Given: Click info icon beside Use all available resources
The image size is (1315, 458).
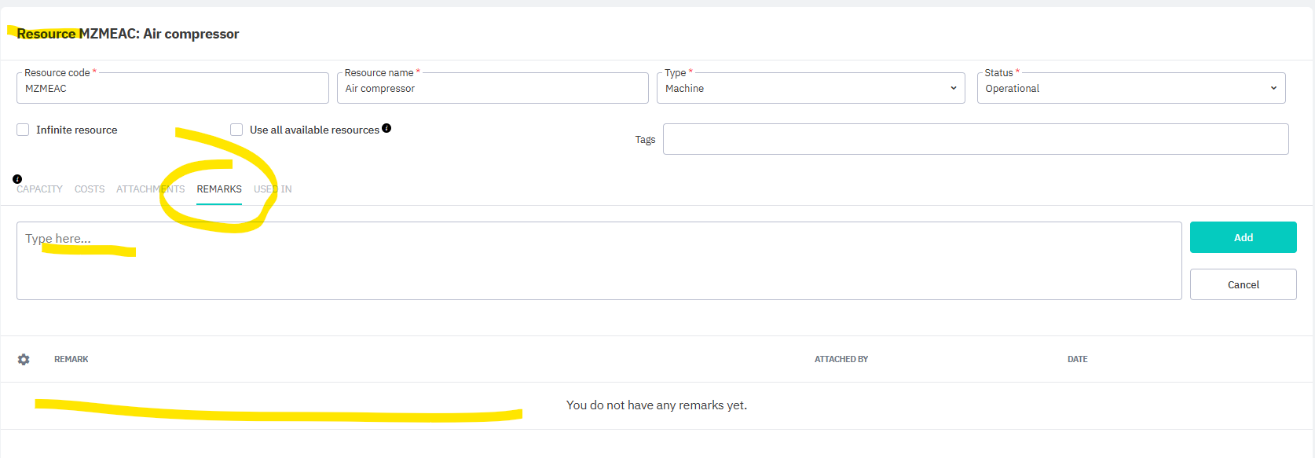Looking at the screenshot, I should click(386, 128).
